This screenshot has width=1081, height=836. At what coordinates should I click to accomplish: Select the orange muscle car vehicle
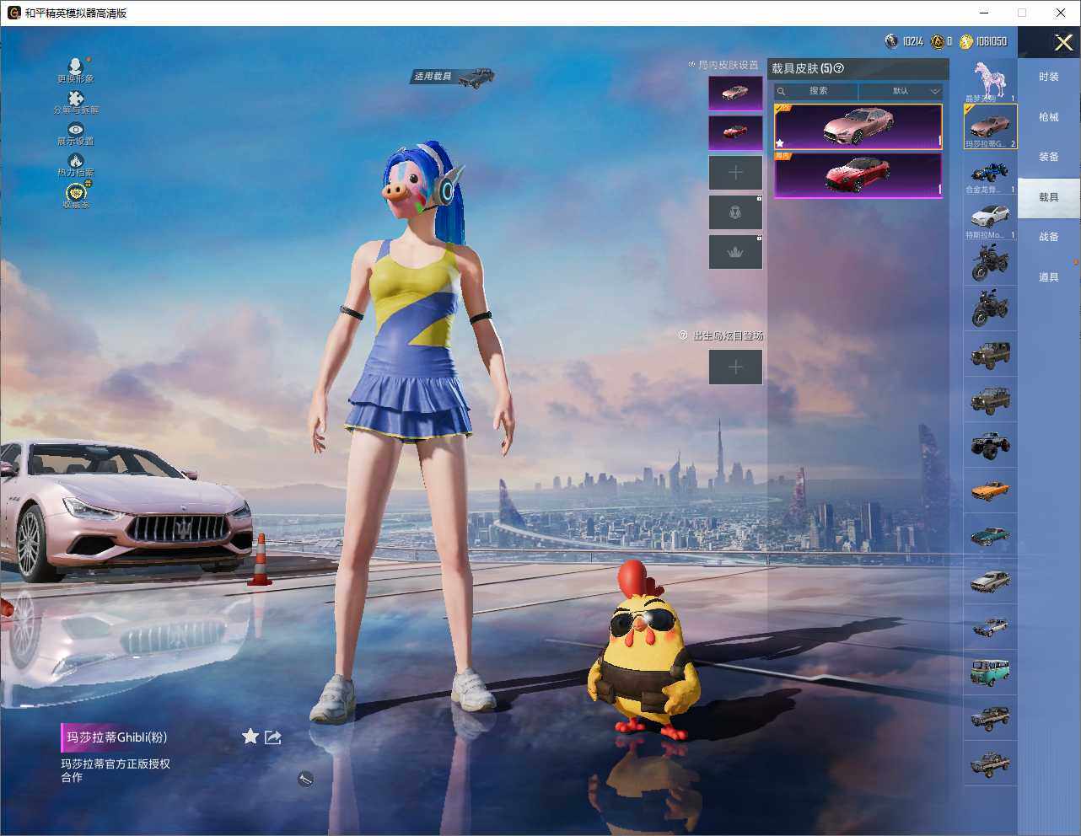click(x=991, y=490)
